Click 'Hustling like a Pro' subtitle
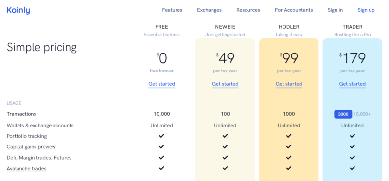 (352, 35)
